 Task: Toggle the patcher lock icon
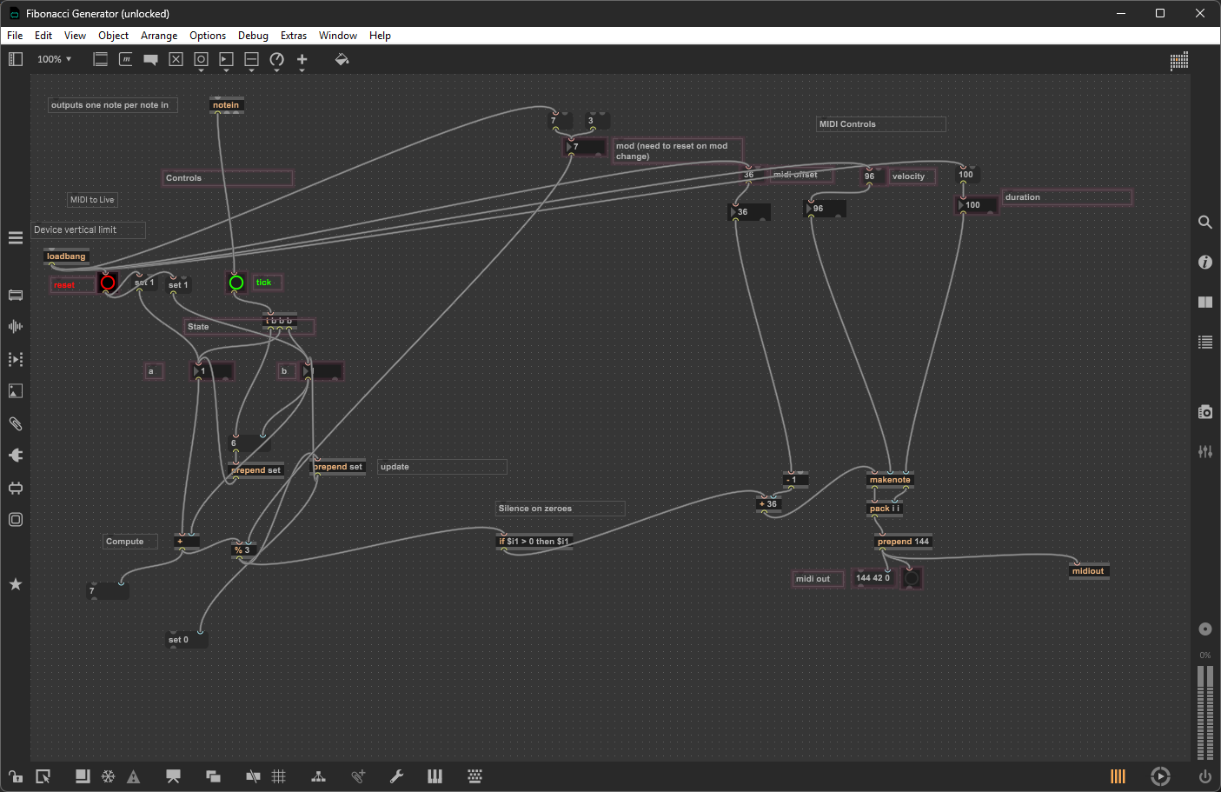(x=16, y=776)
